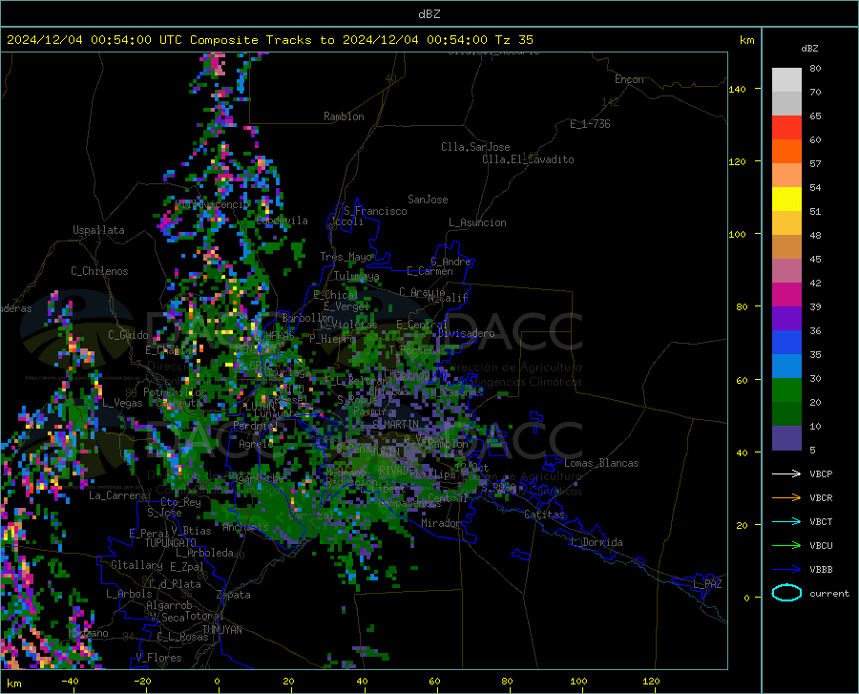Click the Encon map label

[629, 79]
